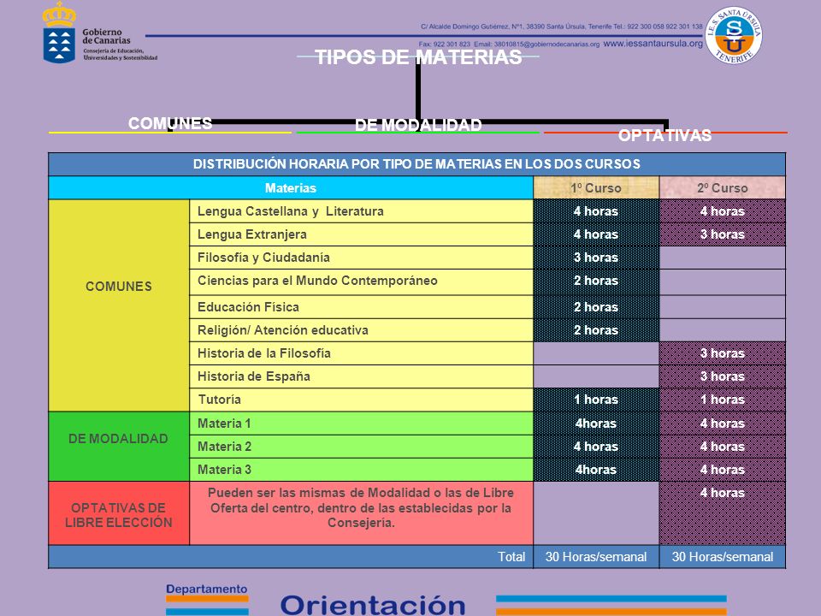The image size is (821, 616).
Task: Open the www.iessantaursula.org link
Action: [x=653, y=44]
